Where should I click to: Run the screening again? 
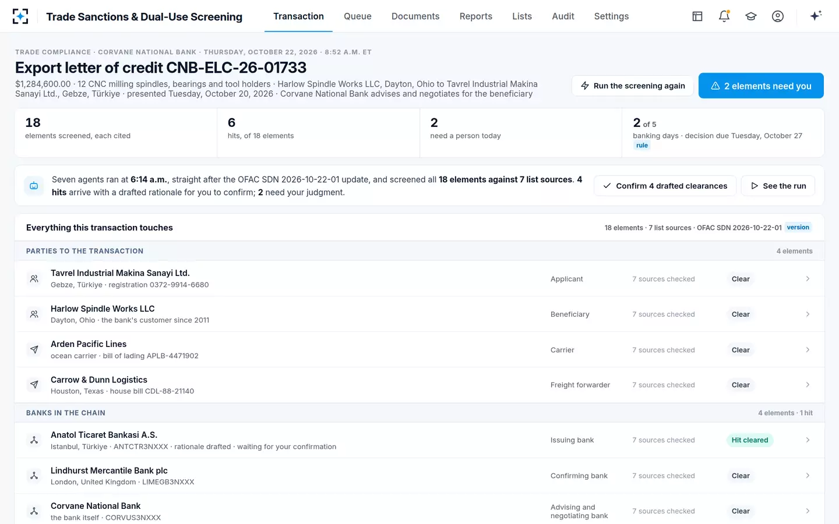(x=632, y=86)
